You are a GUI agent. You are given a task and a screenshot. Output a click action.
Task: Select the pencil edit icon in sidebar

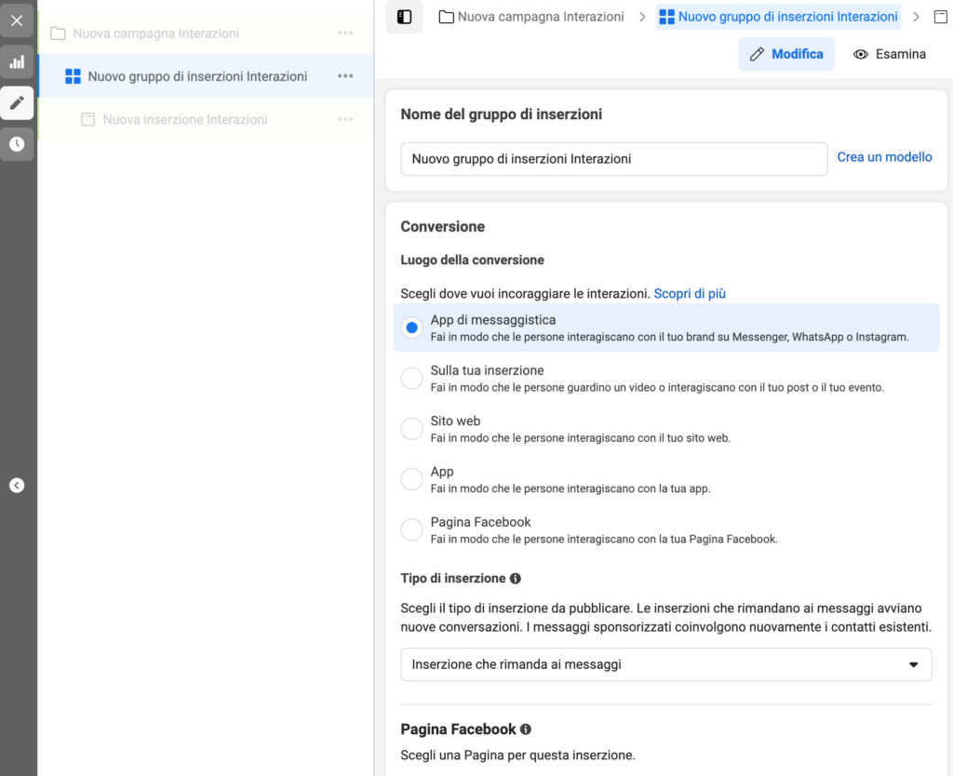17,103
